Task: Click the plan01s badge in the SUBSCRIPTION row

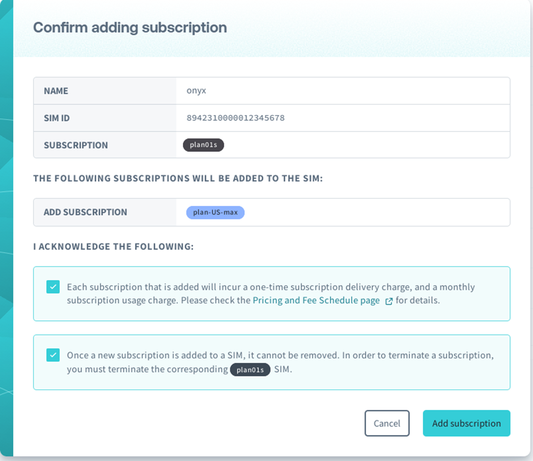Action: 203,145
